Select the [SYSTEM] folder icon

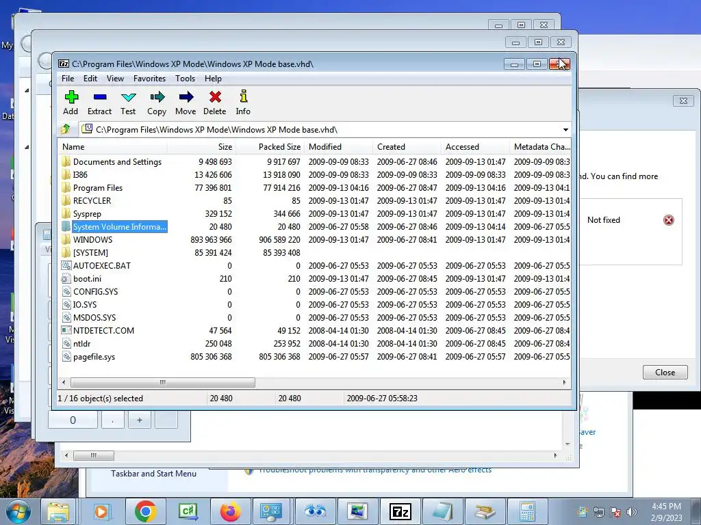pos(66,253)
